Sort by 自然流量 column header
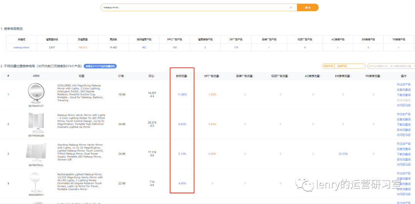 pos(182,76)
